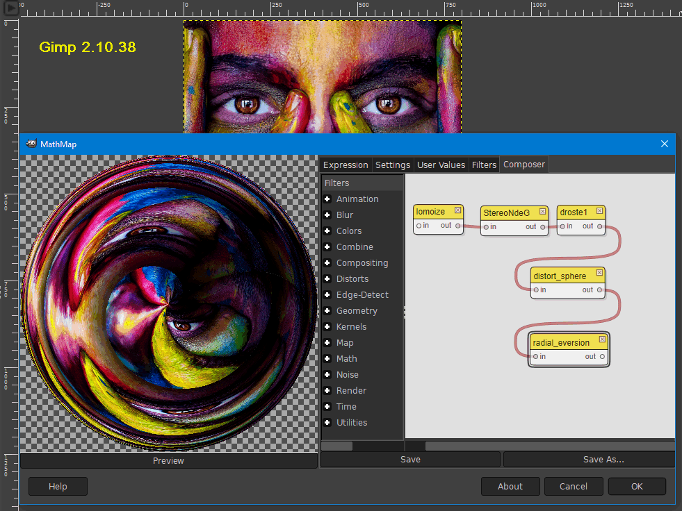Expand the Animation filter category
The width and height of the screenshot is (682, 511).
click(327, 199)
